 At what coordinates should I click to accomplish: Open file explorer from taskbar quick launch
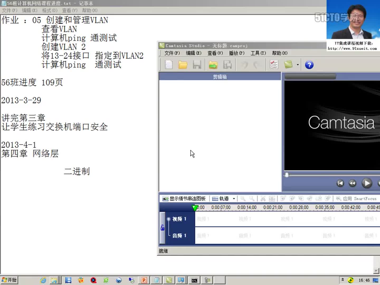tap(54, 280)
